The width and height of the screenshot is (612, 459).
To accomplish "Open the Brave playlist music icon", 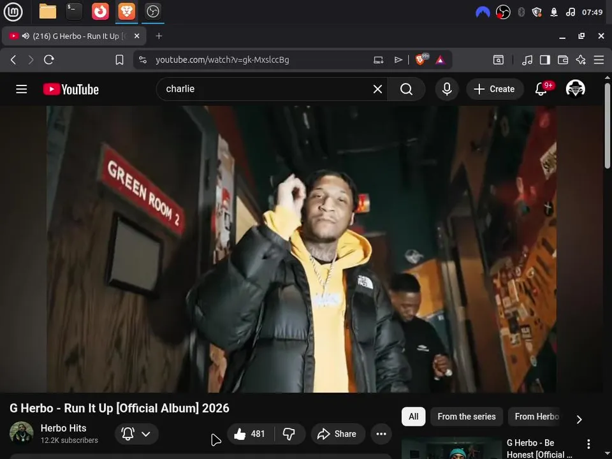I will tap(527, 60).
